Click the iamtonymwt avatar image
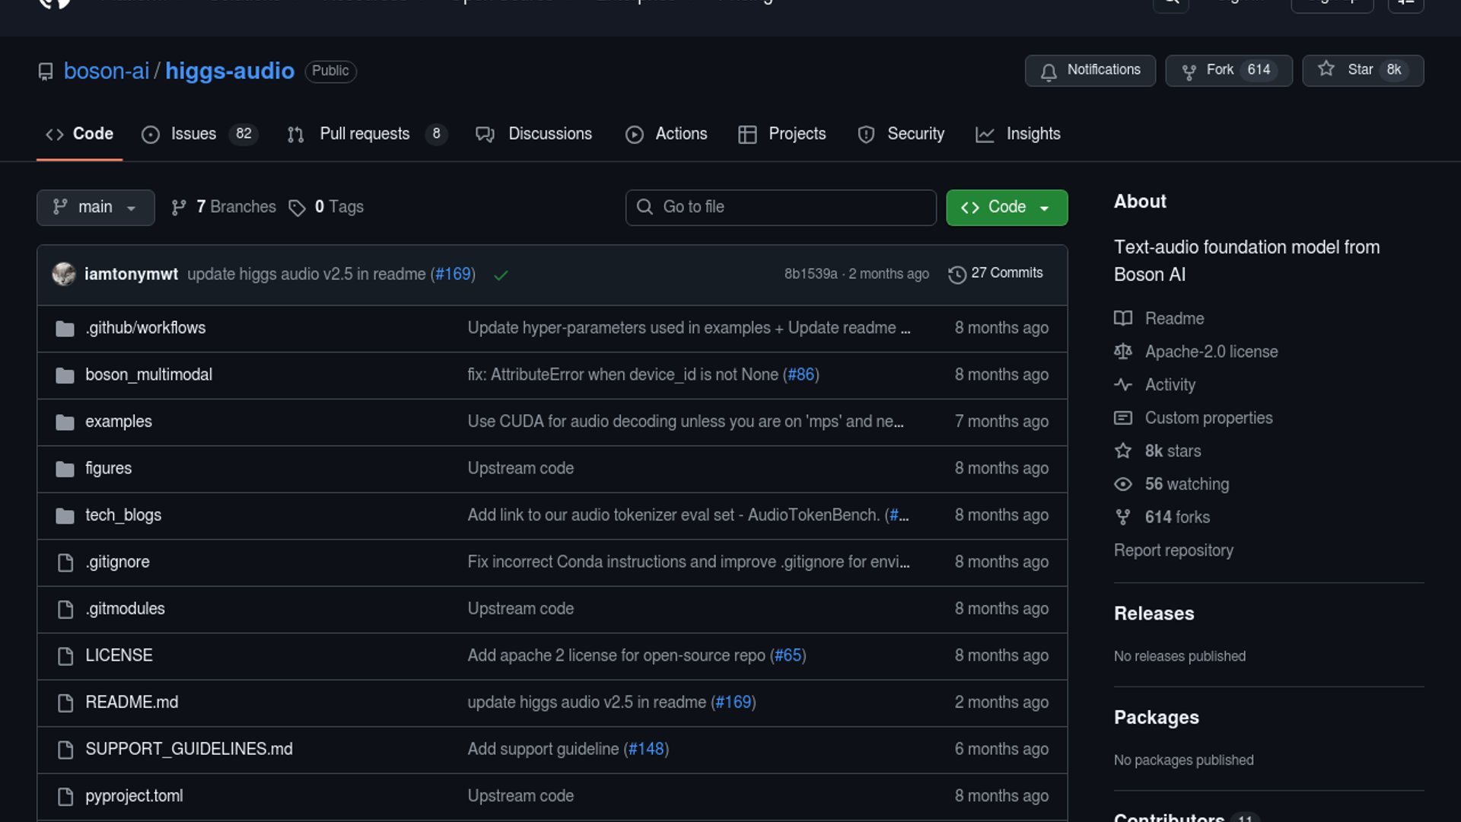 pos(64,274)
